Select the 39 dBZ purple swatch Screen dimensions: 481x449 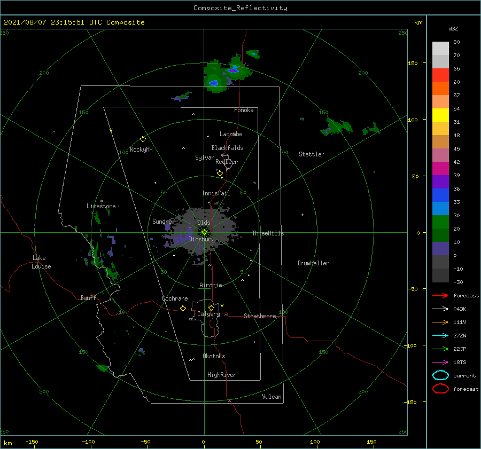pyautogui.click(x=440, y=182)
